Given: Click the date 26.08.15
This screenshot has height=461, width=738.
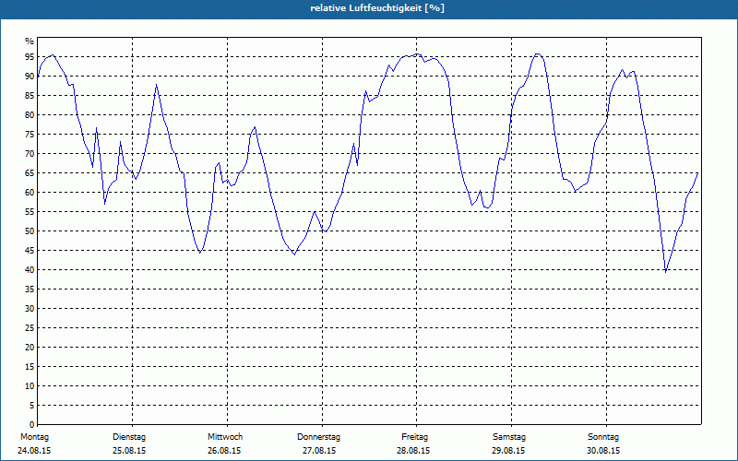Looking at the screenshot, I should tap(224, 451).
